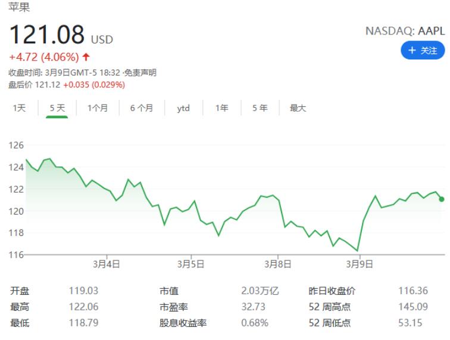Switch to the 6 个月 range tab
The image size is (450, 340).
coord(142,108)
